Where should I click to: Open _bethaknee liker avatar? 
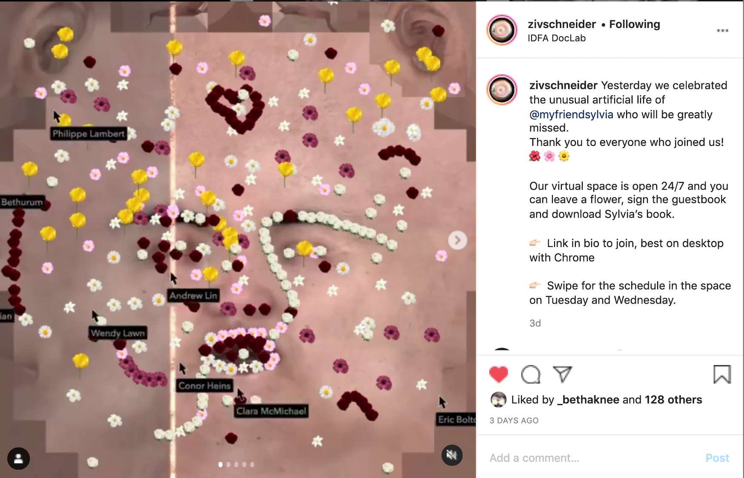coord(498,400)
